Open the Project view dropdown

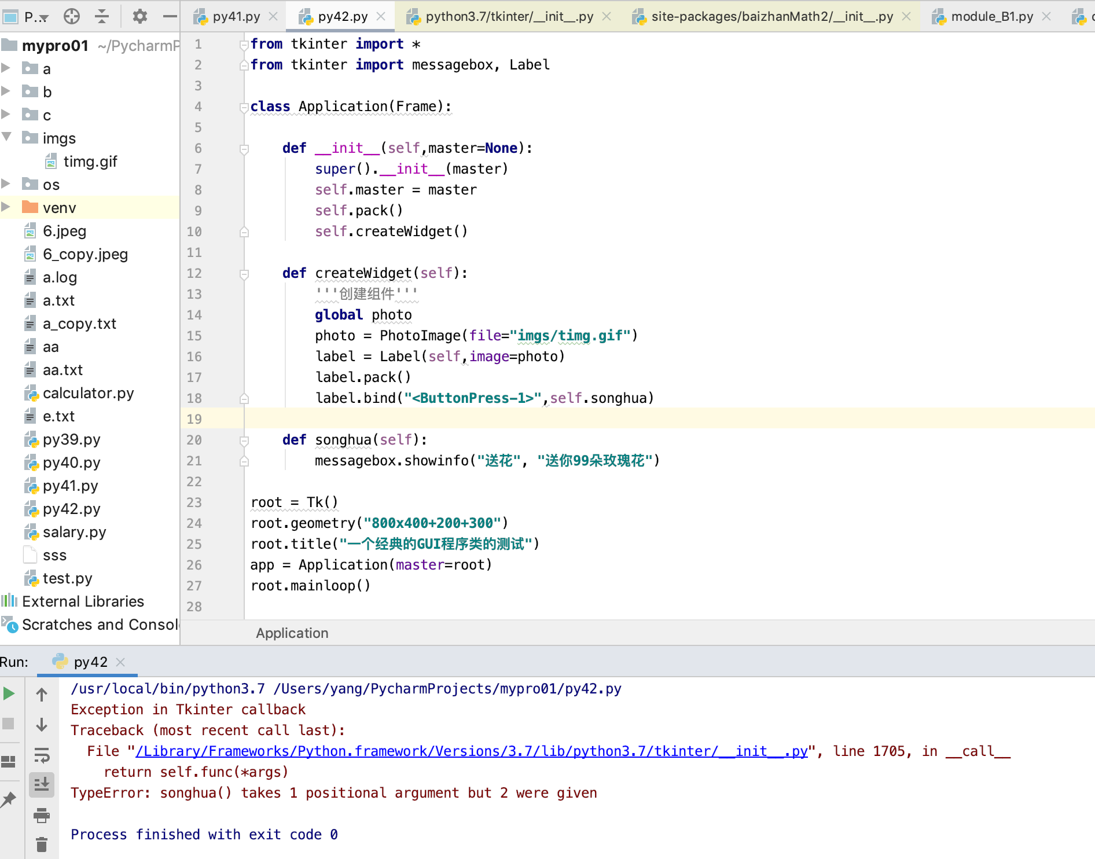pos(36,17)
